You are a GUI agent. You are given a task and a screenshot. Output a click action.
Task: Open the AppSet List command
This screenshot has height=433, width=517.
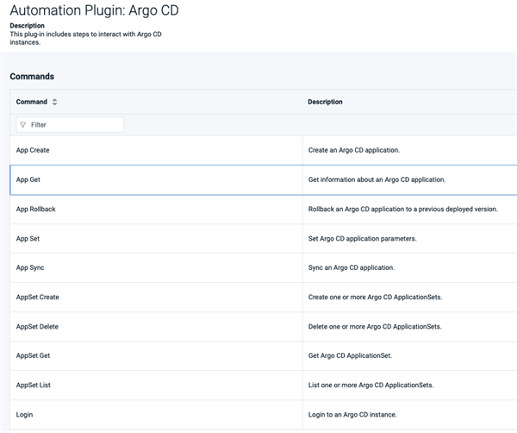click(34, 386)
